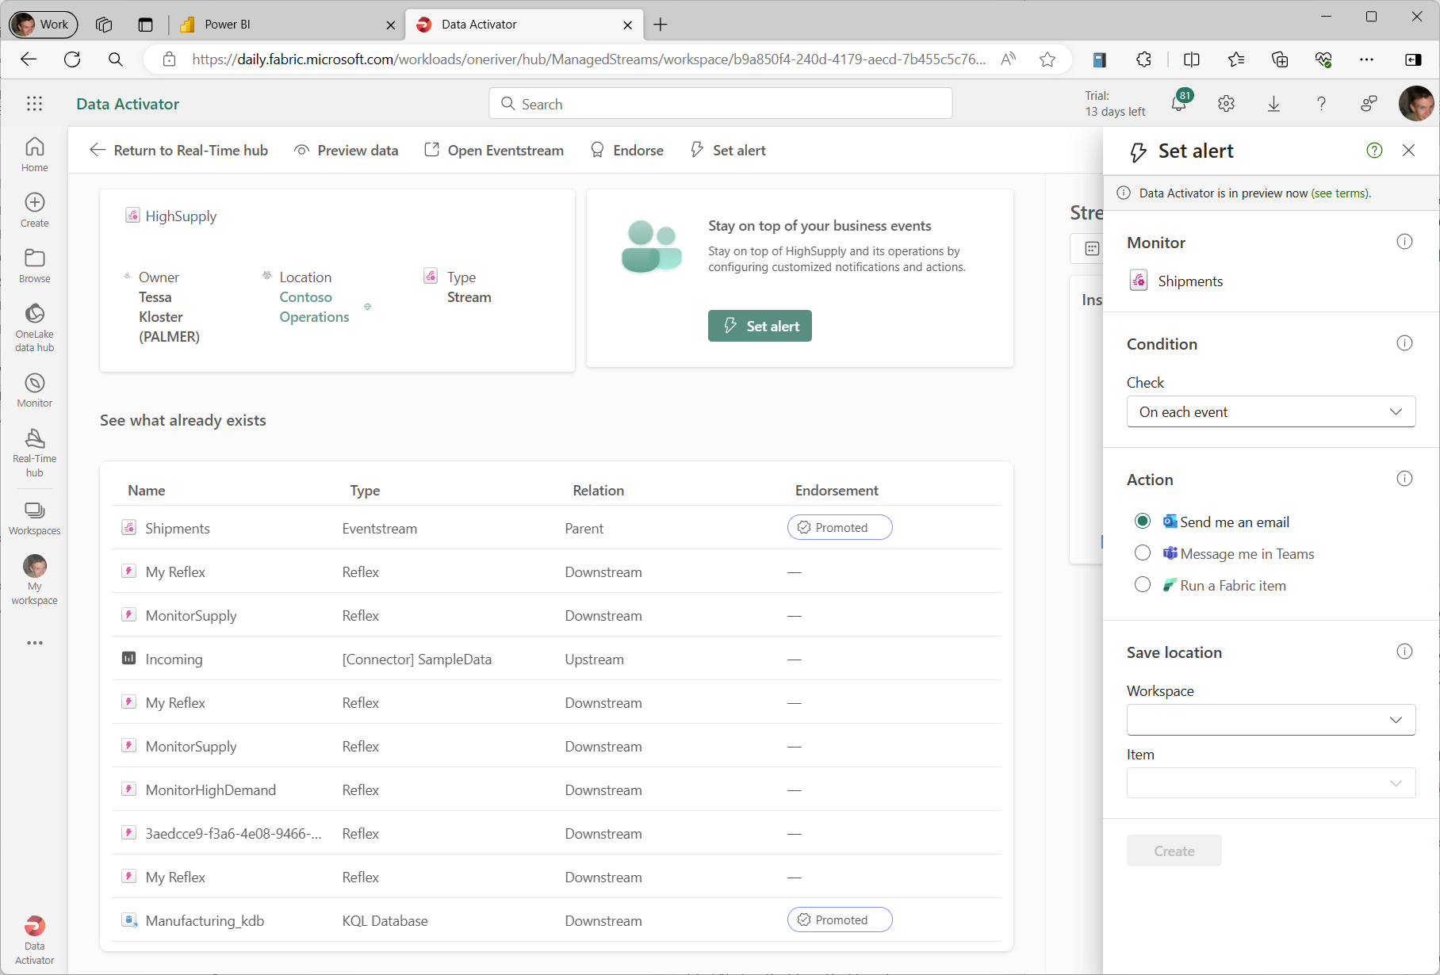Switch to the Power BI tab
The image size is (1440, 975).
coord(285,25)
